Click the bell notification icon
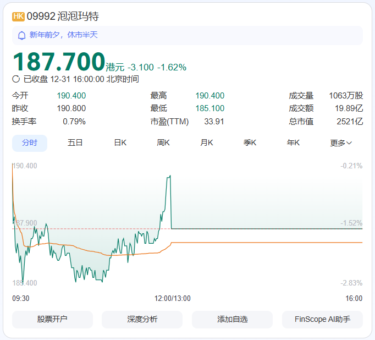The width and height of the screenshot is (375, 340). 22,35
